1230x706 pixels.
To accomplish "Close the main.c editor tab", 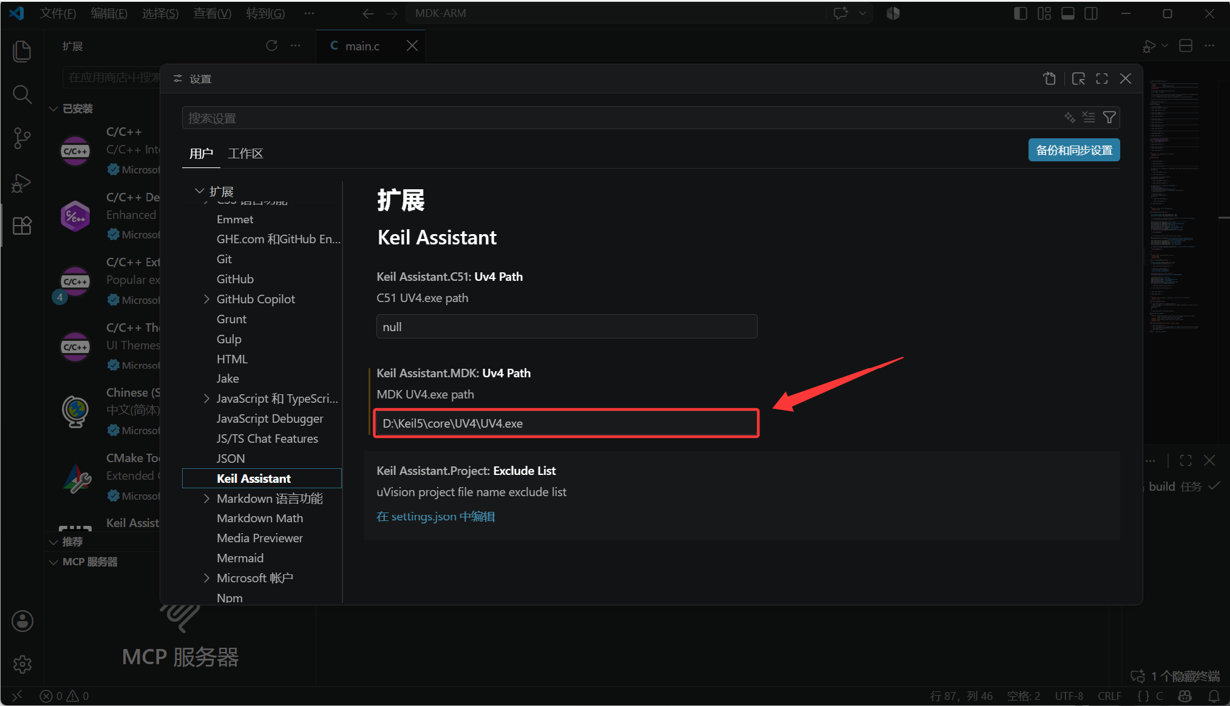I will (x=412, y=46).
